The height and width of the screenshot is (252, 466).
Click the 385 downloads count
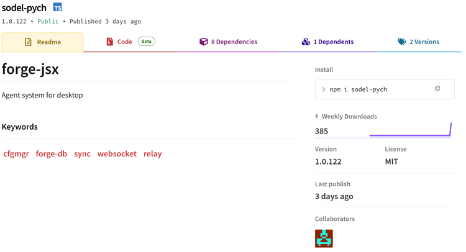point(322,131)
